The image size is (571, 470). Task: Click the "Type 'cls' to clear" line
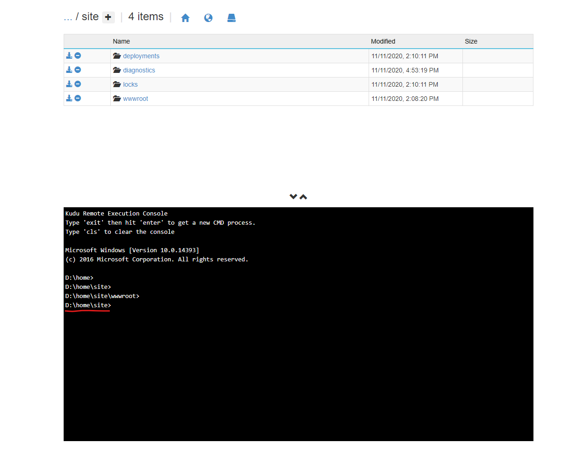(x=120, y=232)
